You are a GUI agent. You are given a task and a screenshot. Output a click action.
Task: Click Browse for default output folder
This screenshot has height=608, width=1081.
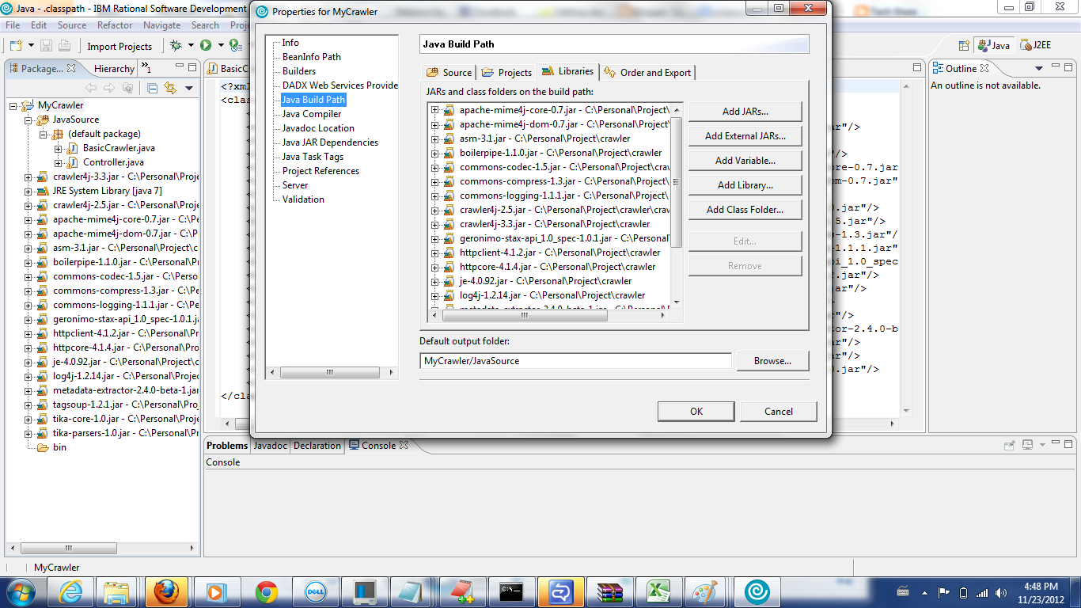(773, 361)
